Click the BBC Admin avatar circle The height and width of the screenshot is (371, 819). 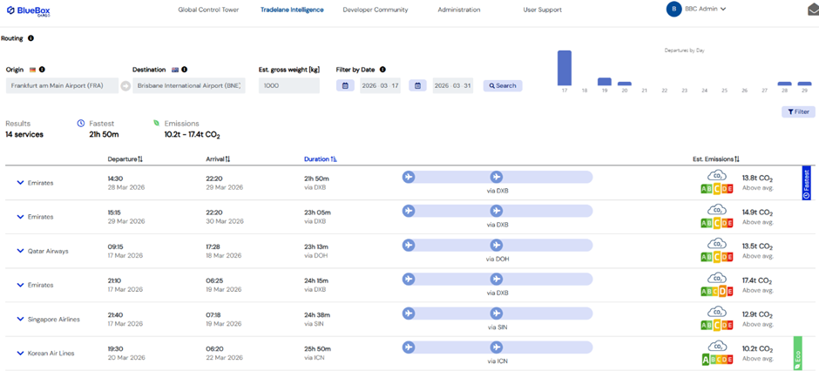(674, 9)
